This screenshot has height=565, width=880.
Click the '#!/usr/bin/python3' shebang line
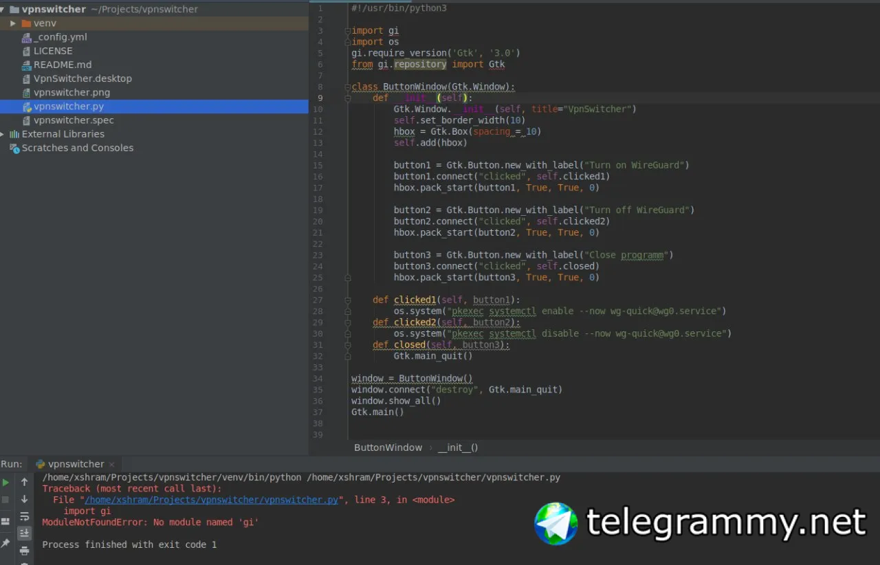coord(399,8)
